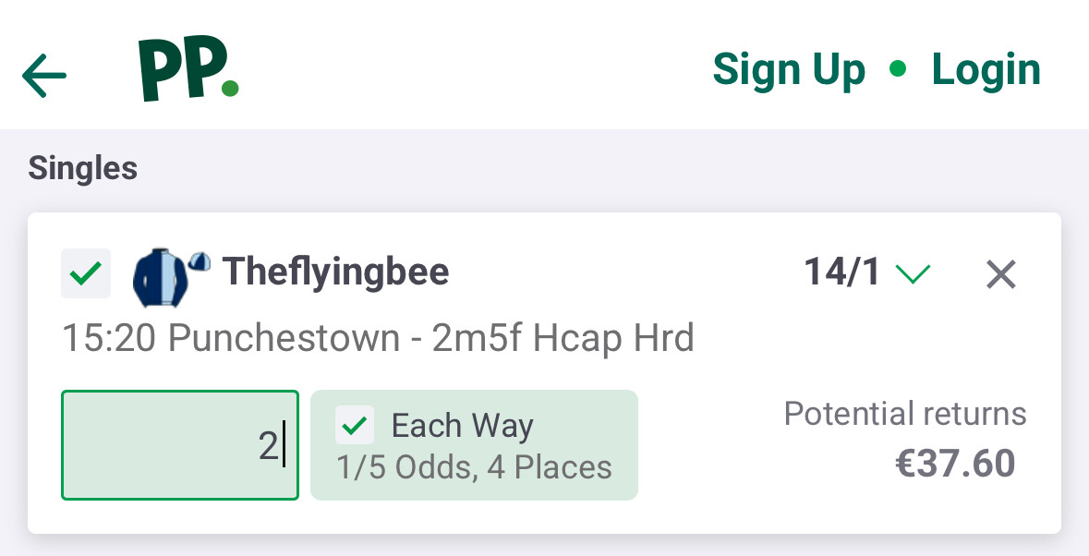Remove Theflyingbee selection with the X
The height and width of the screenshot is (556, 1089).
pyautogui.click(x=1001, y=274)
